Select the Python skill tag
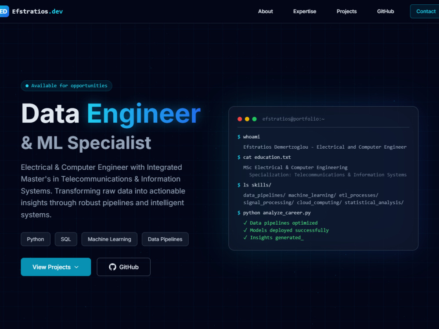Image resolution: width=439 pixels, height=329 pixels. (x=36, y=239)
